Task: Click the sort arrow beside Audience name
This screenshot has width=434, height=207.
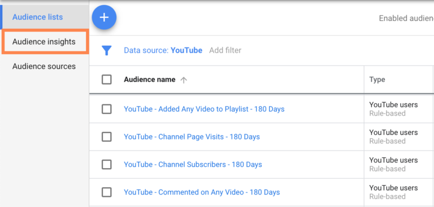Action: 184,80
